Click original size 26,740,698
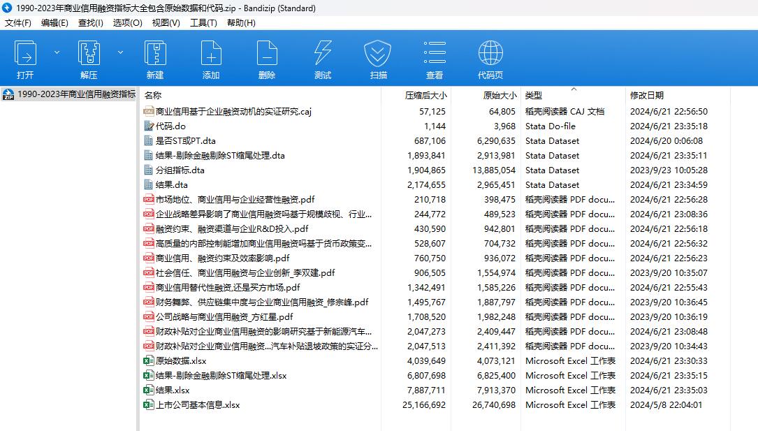The image size is (758, 431). point(494,405)
